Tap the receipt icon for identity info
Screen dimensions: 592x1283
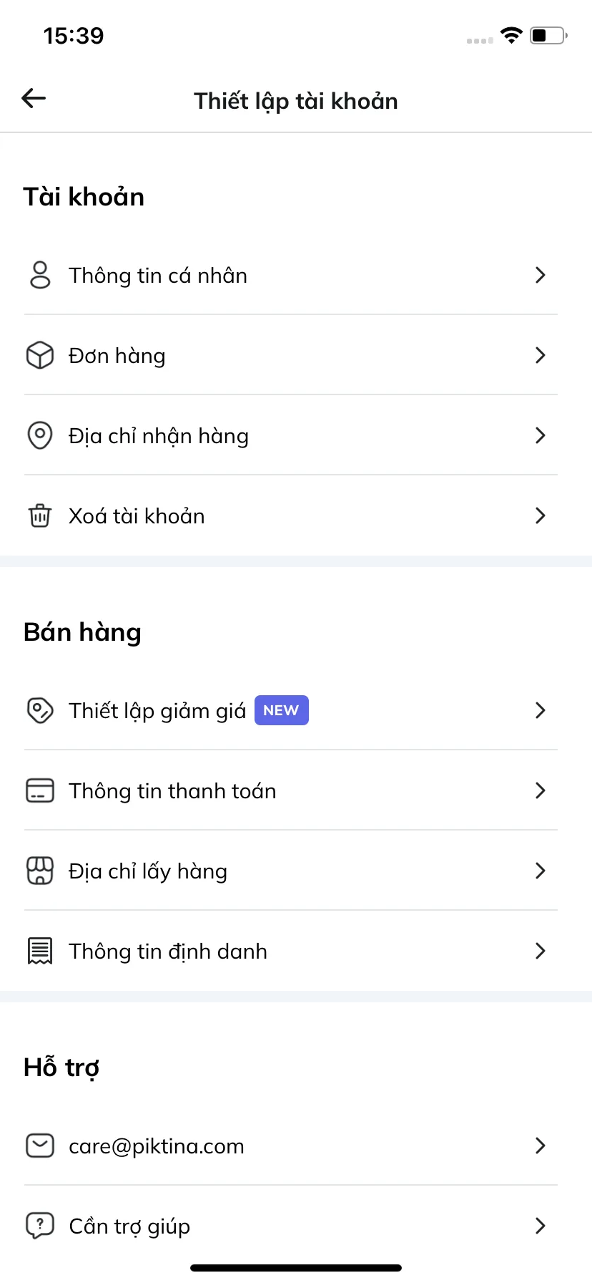40,951
